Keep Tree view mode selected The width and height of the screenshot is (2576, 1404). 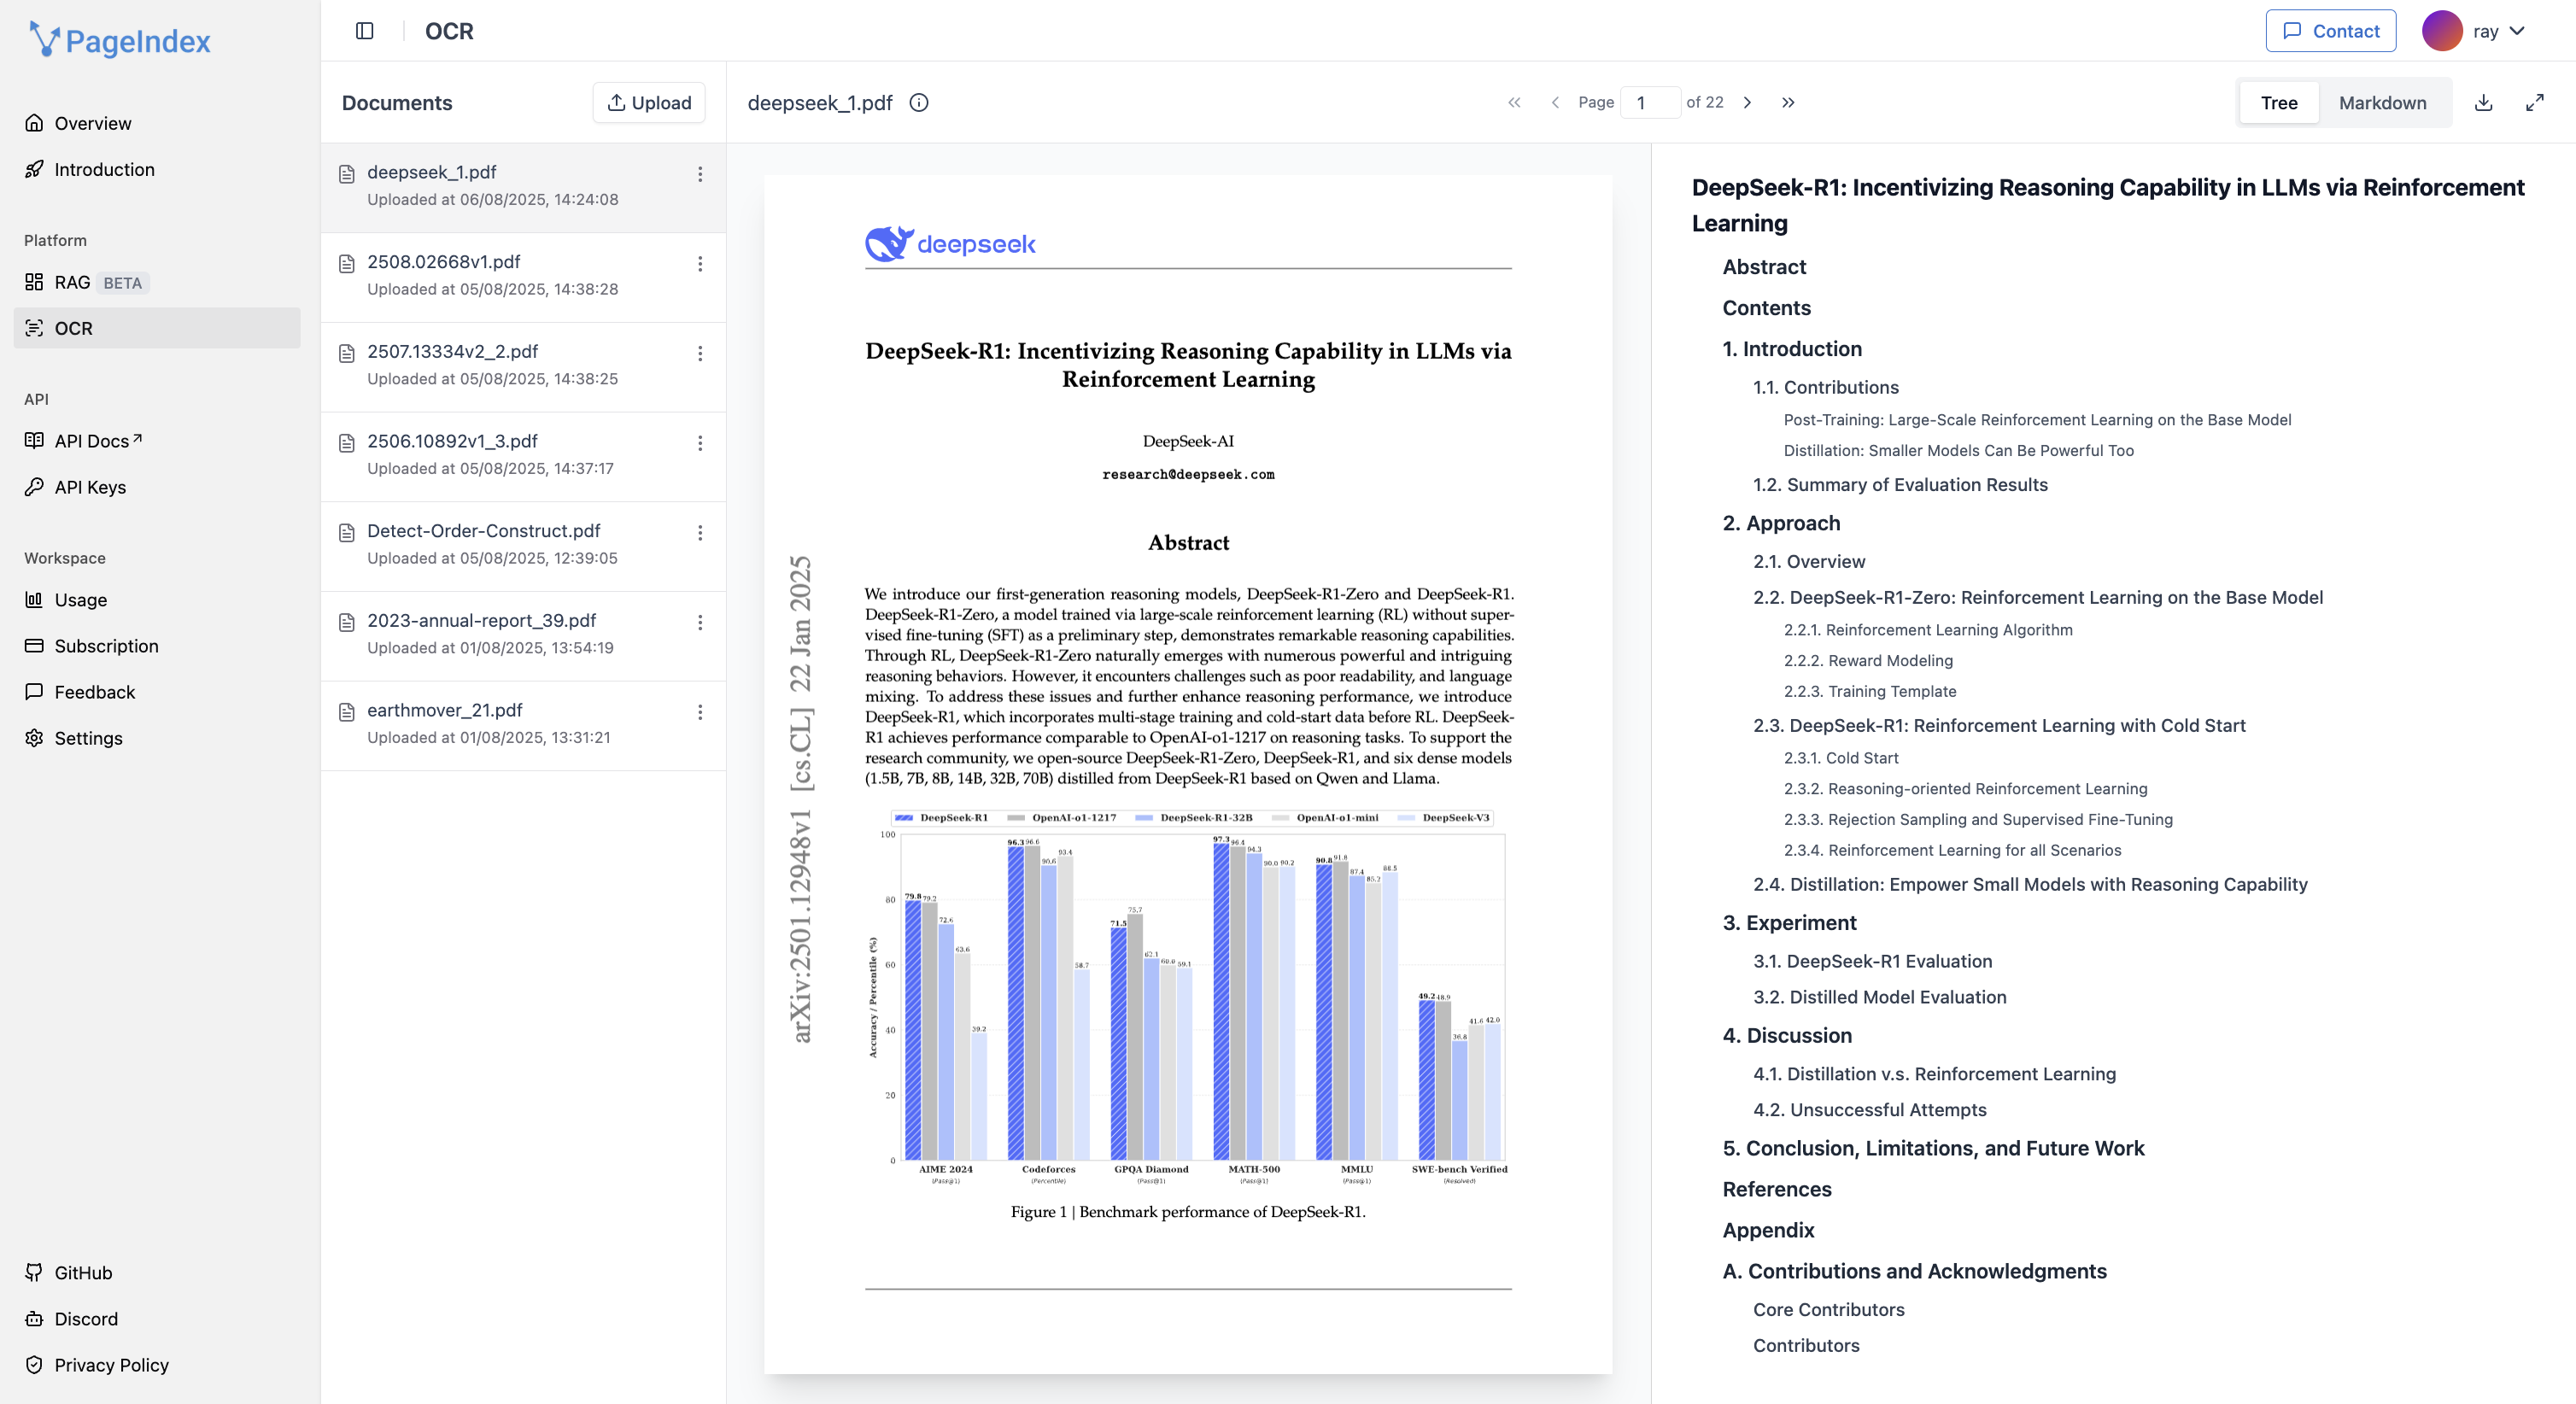(x=2279, y=102)
